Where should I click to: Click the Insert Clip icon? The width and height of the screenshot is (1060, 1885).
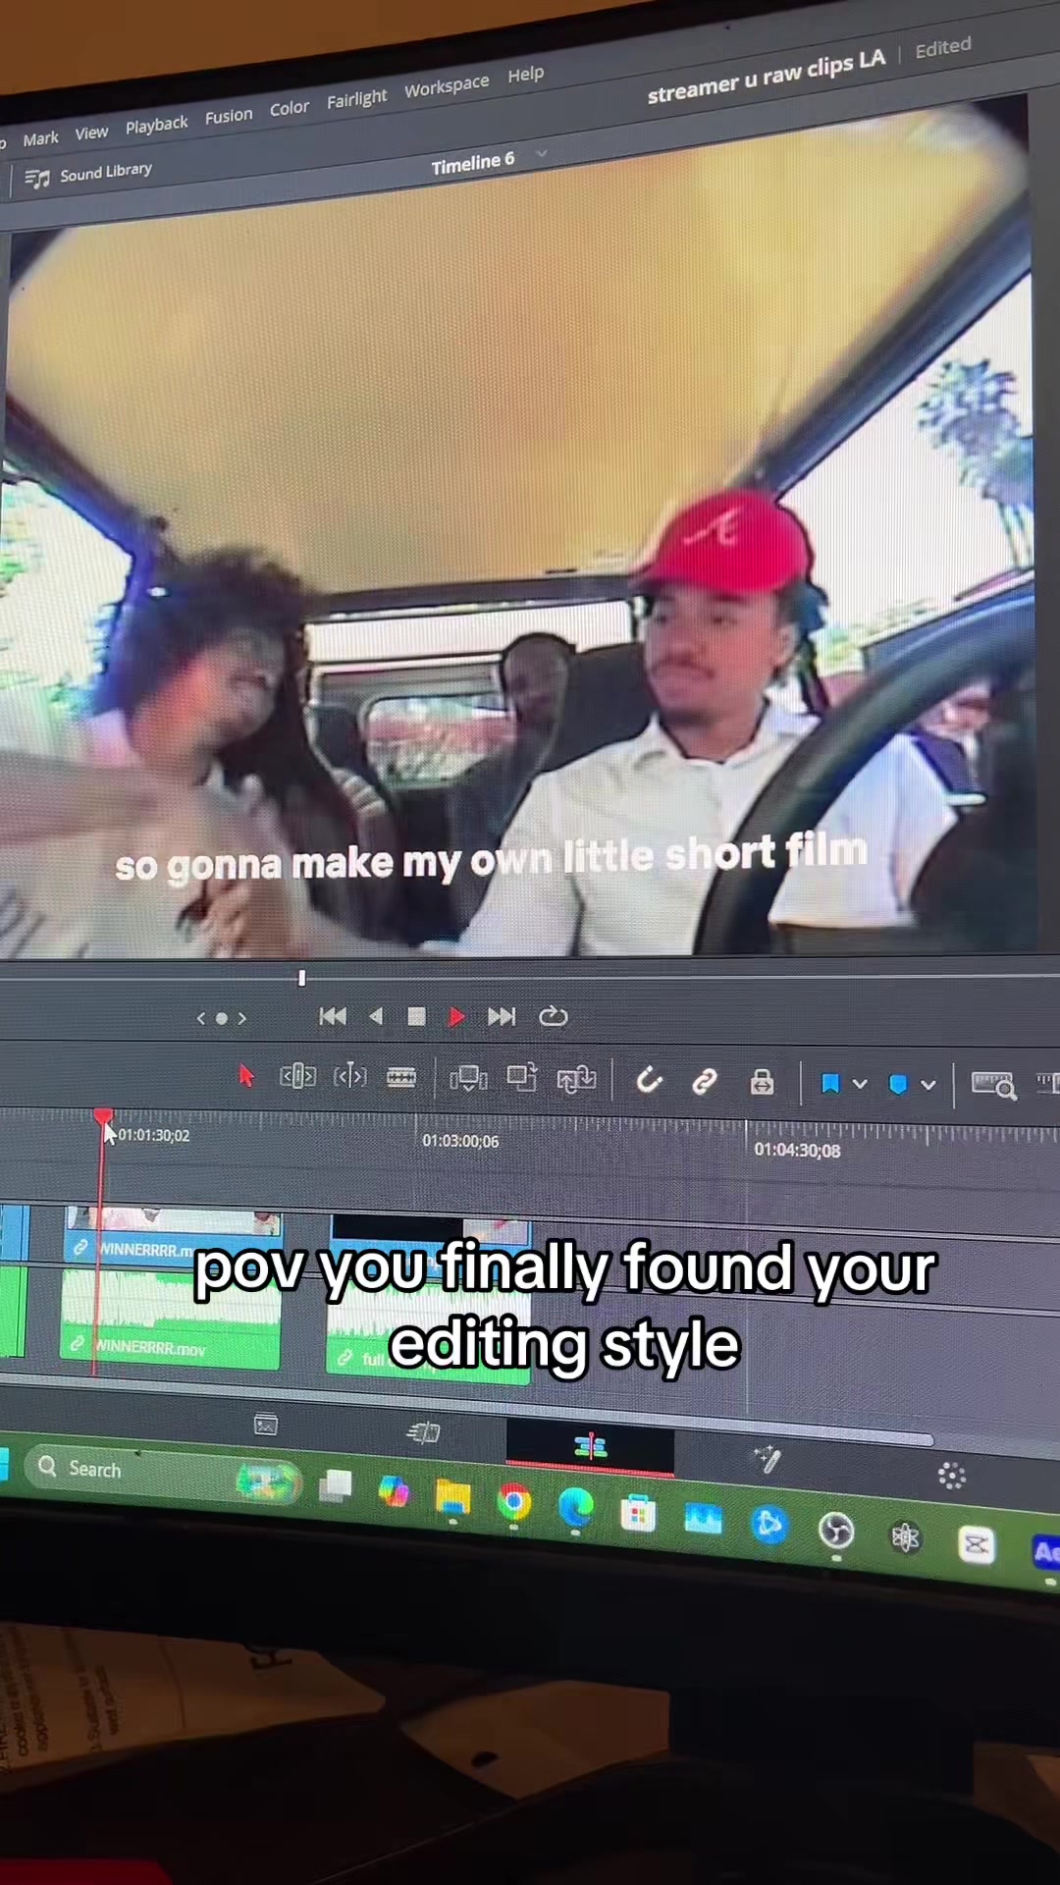click(468, 1079)
